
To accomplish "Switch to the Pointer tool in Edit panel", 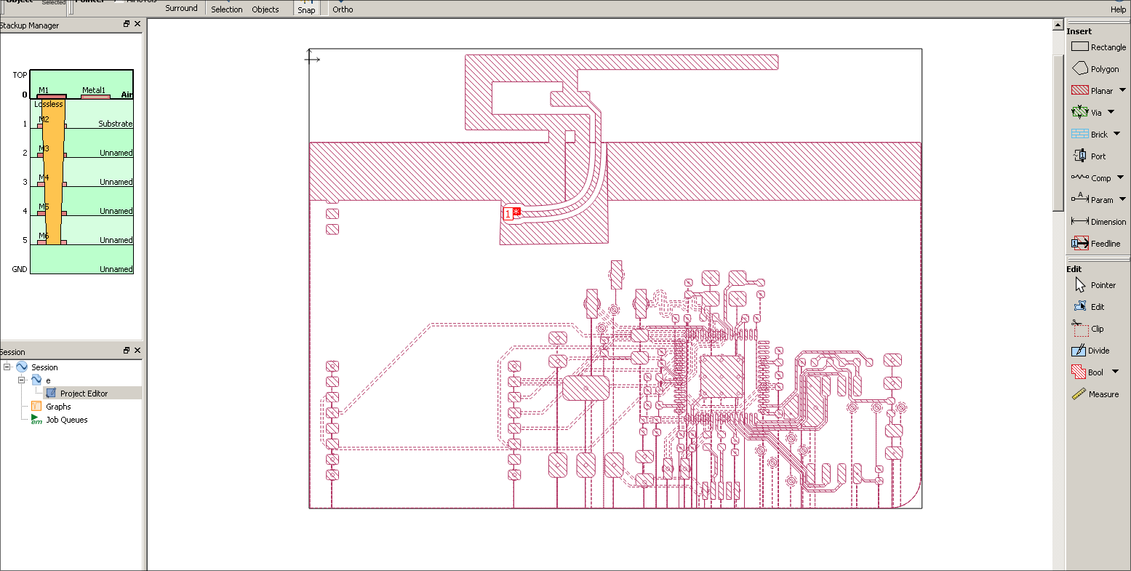I will point(1094,285).
